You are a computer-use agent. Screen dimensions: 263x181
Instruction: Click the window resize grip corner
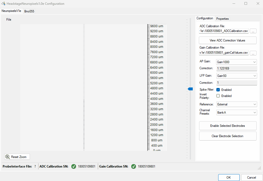click(259, 168)
